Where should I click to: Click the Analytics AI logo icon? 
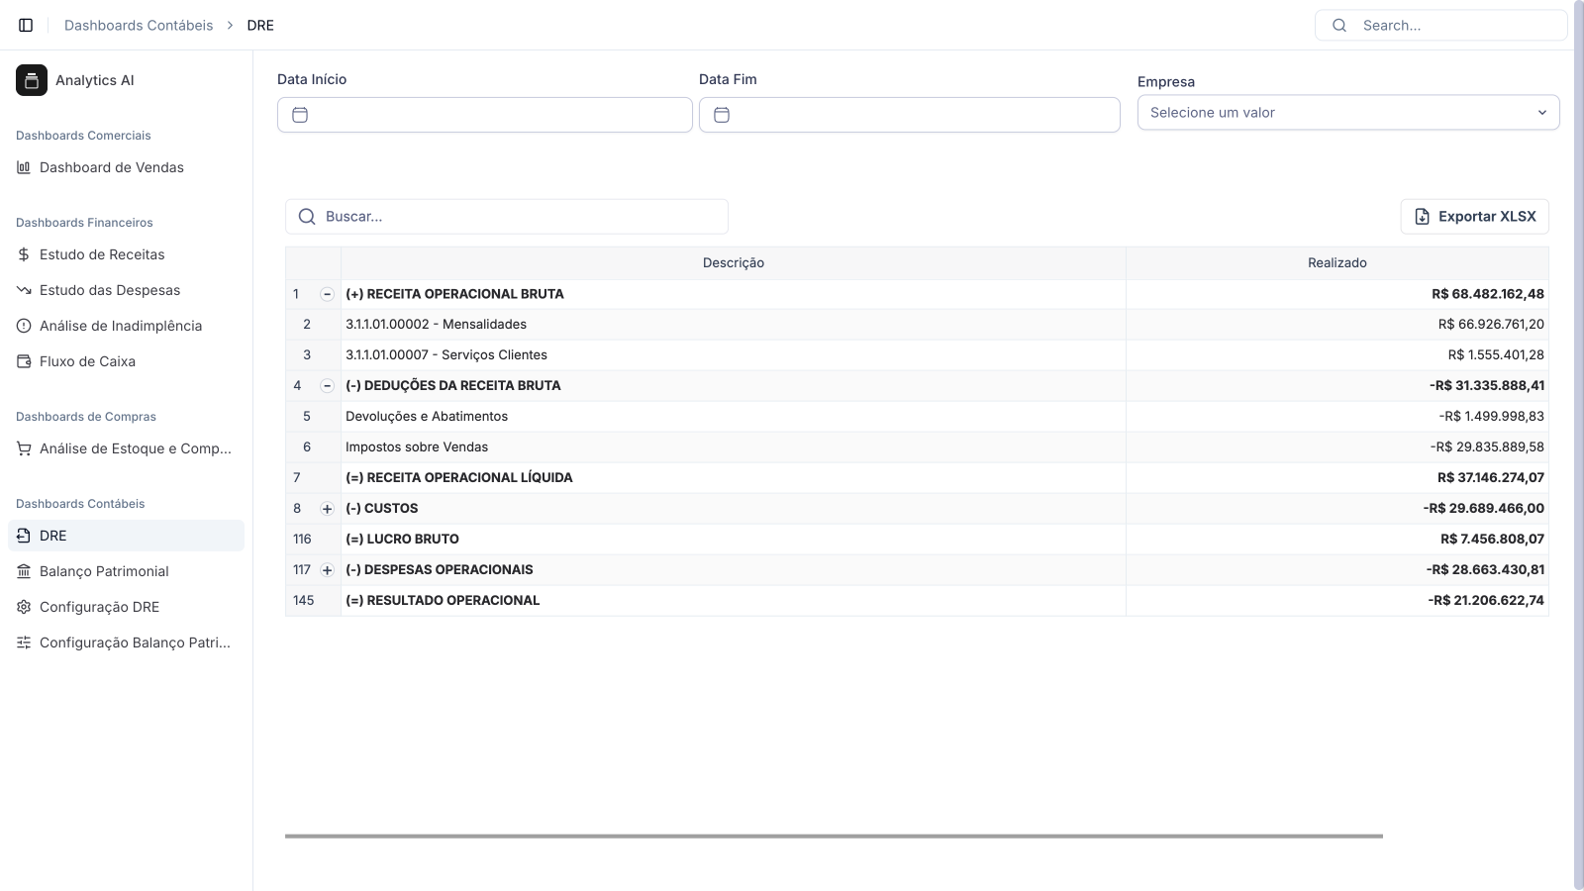(x=32, y=80)
